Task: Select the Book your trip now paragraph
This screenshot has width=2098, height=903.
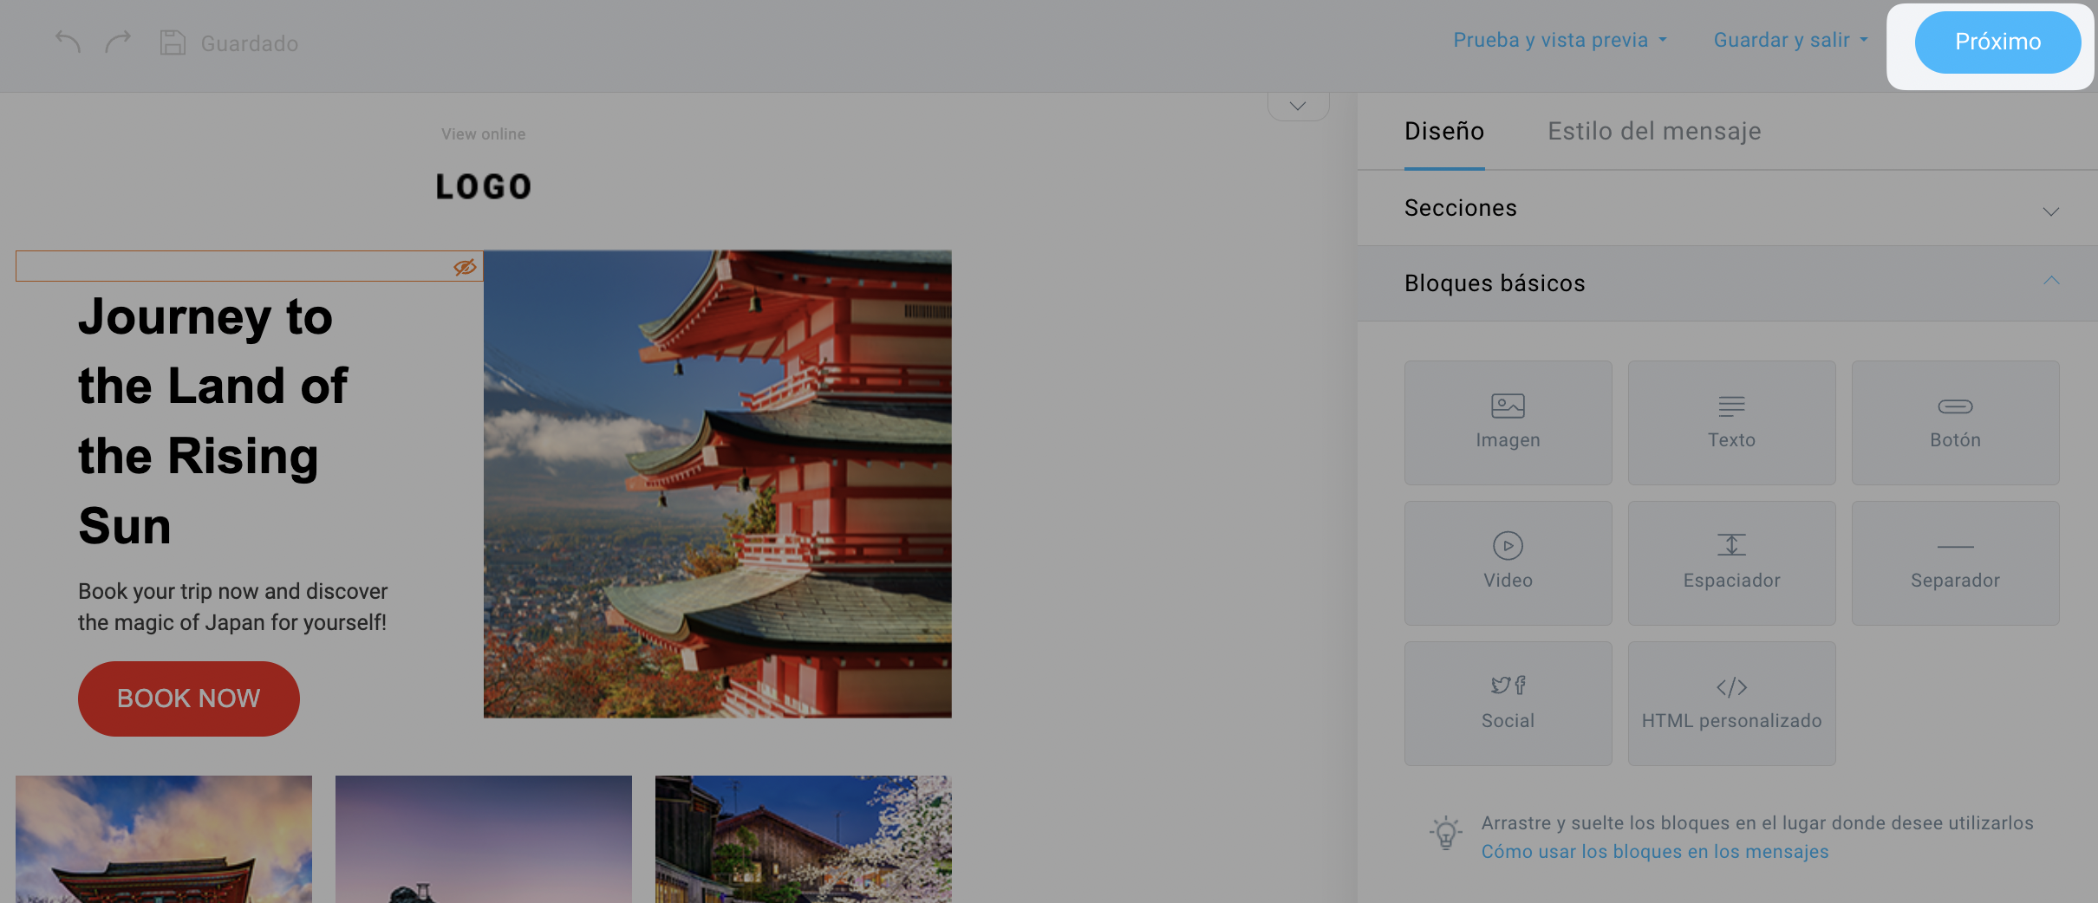Action: 232,607
